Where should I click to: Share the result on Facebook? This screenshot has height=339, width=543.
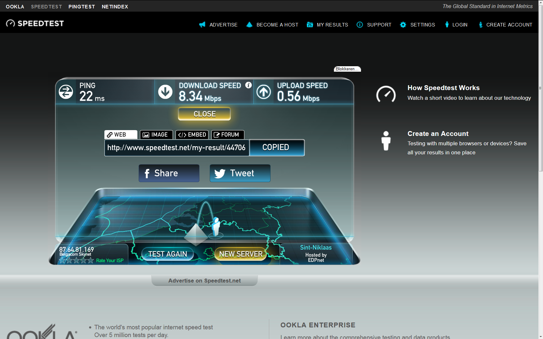(x=169, y=173)
